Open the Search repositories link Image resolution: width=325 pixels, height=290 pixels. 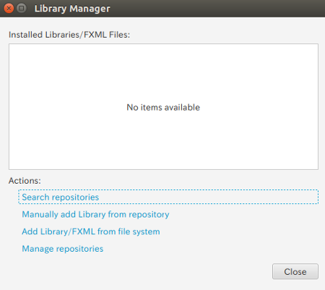pyautogui.click(x=61, y=197)
